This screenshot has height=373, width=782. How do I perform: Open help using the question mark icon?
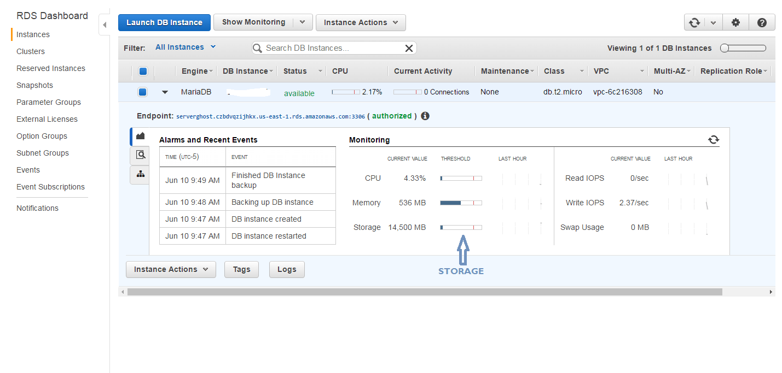point(762,22)
